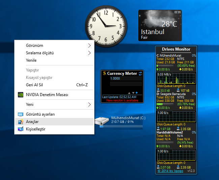The image size is (219, 180).
Task: Click the 5.03 MB/s activity graph
Action: [x=176, y=78]
